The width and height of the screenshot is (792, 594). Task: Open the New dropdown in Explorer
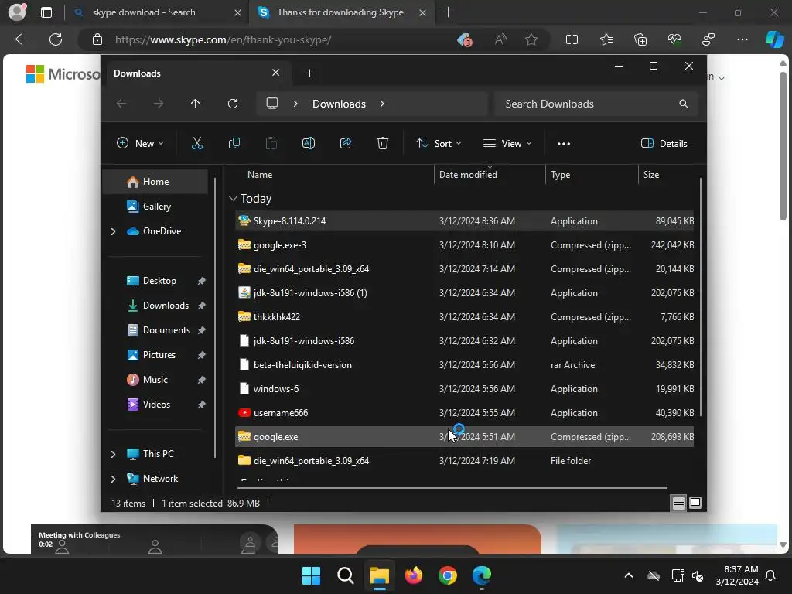(x=141, y=143)
